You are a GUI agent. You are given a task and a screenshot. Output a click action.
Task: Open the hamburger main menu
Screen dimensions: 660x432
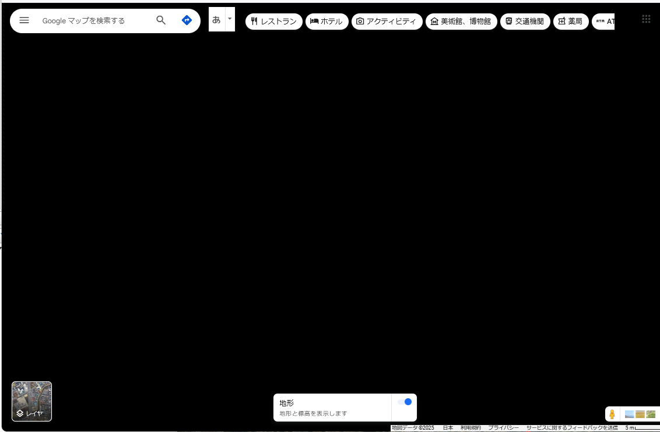pyautogui.click(x=24, y=20)
